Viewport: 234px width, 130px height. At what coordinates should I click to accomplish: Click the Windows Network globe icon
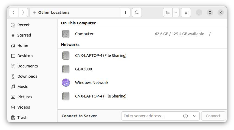pyautogui.click(x=66, y=83)
